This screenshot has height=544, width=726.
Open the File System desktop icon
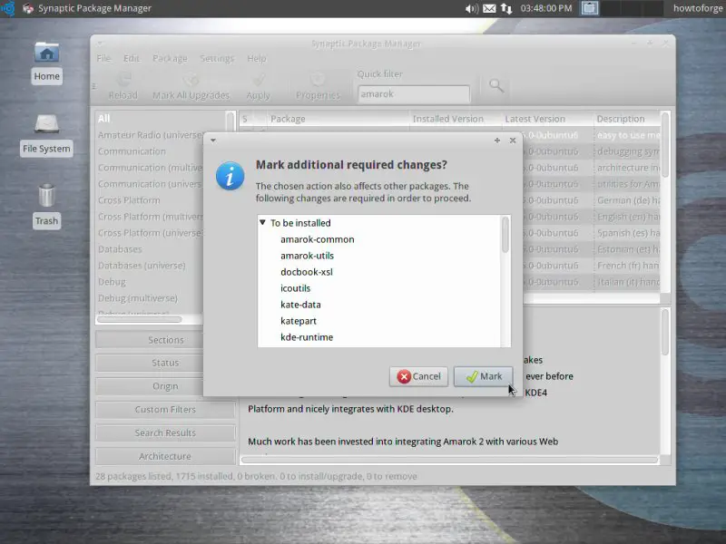(x=46, y=134)
